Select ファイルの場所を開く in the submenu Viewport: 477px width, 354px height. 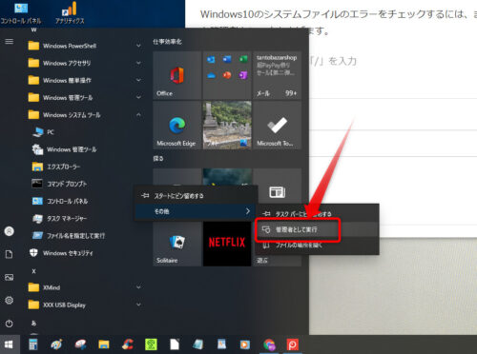click(317, 245)
